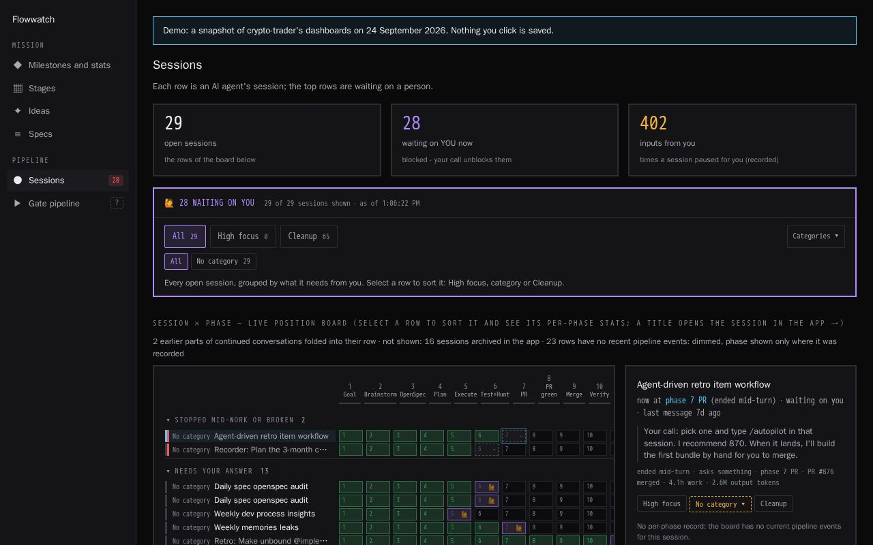Toggle the All category chip
The height and width of the screenshot is (545, 873).
176,262
